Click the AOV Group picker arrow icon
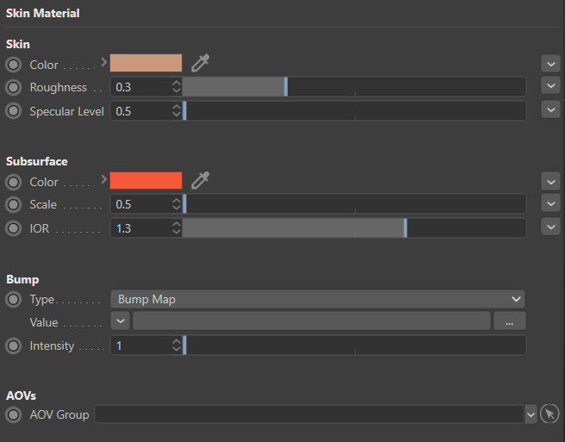 pos(550,414)
